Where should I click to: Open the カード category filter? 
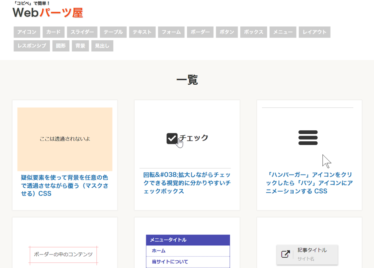coord(53,32)
